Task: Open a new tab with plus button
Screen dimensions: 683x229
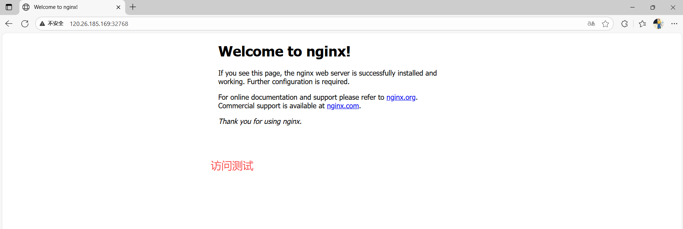Action: pos(133,7)
